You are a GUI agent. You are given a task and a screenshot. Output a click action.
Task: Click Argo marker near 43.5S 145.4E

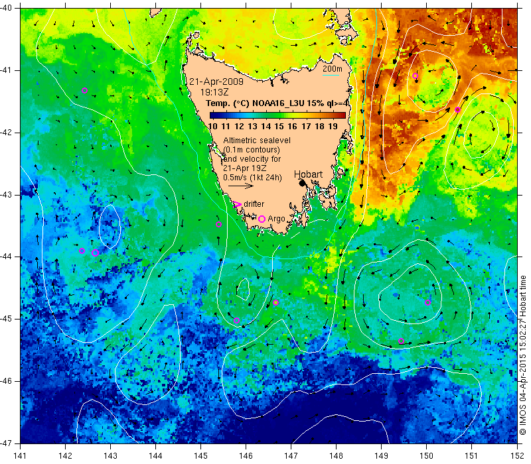pyautogui.click(x=219, y=224)
